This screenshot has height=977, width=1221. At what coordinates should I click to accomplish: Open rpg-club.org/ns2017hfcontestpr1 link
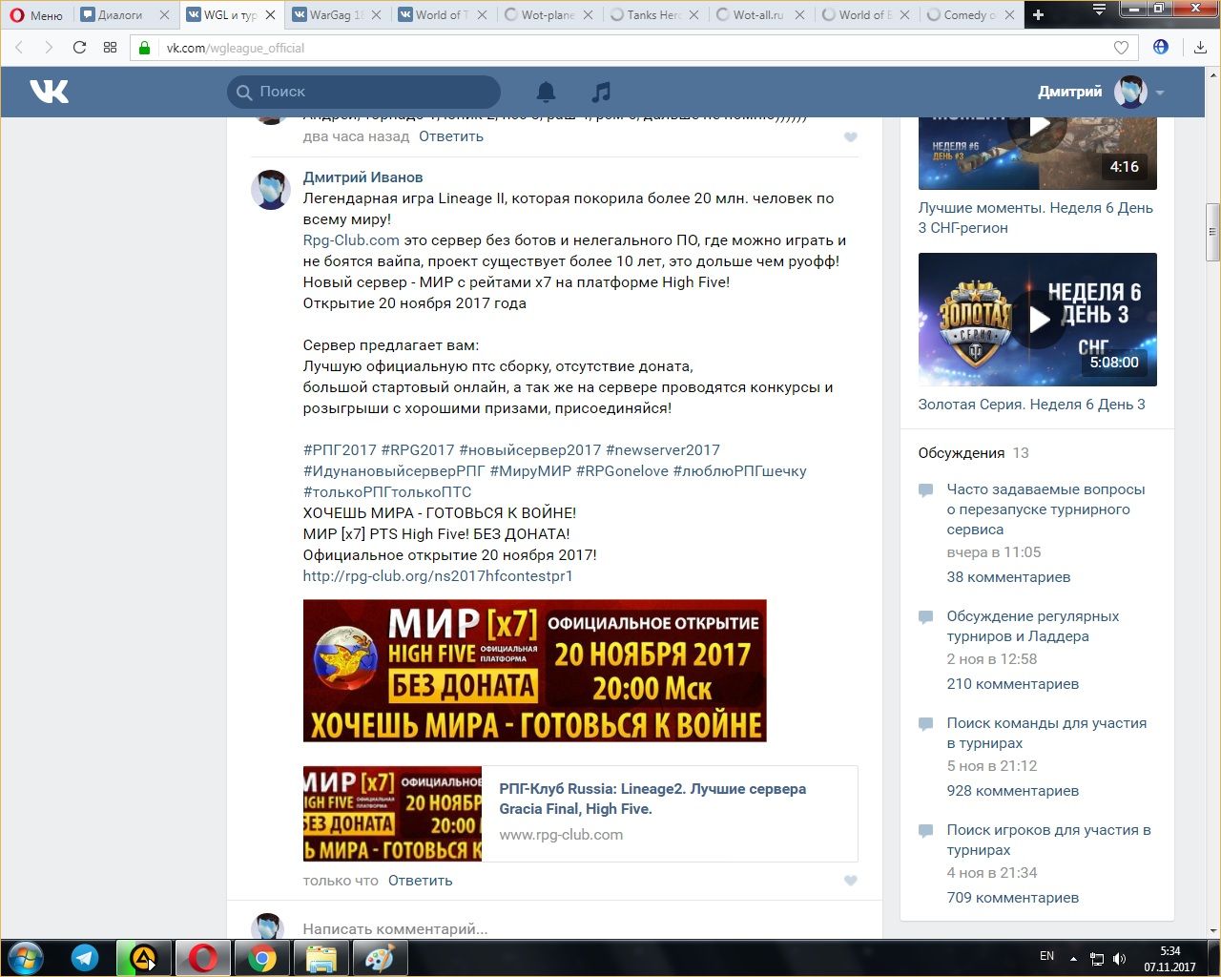pyautogui.click(x=438, y=576)
